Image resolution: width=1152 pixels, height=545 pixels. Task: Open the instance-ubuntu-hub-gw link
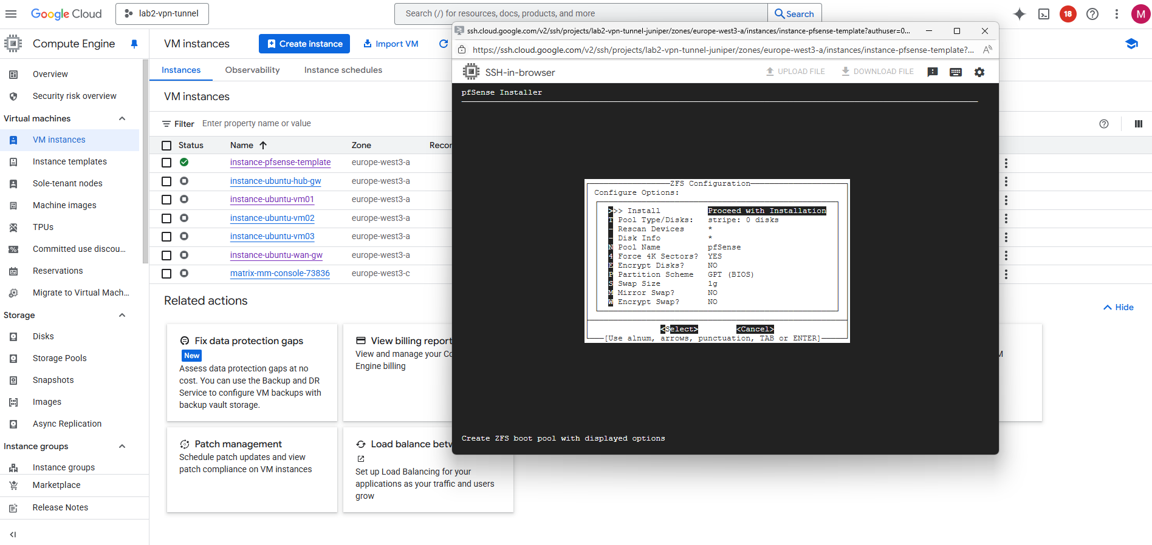tap(275, 181)
